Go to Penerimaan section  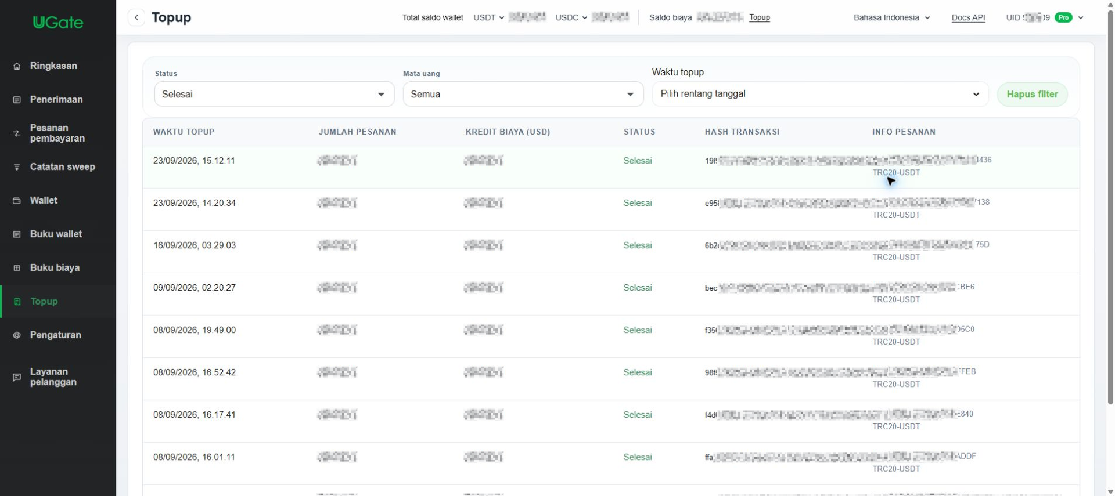[x=56, y=100]
